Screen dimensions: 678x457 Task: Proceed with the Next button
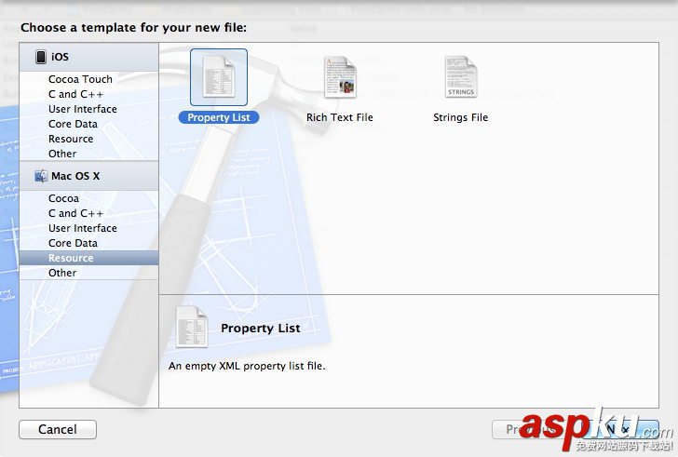tap(621, 429)
